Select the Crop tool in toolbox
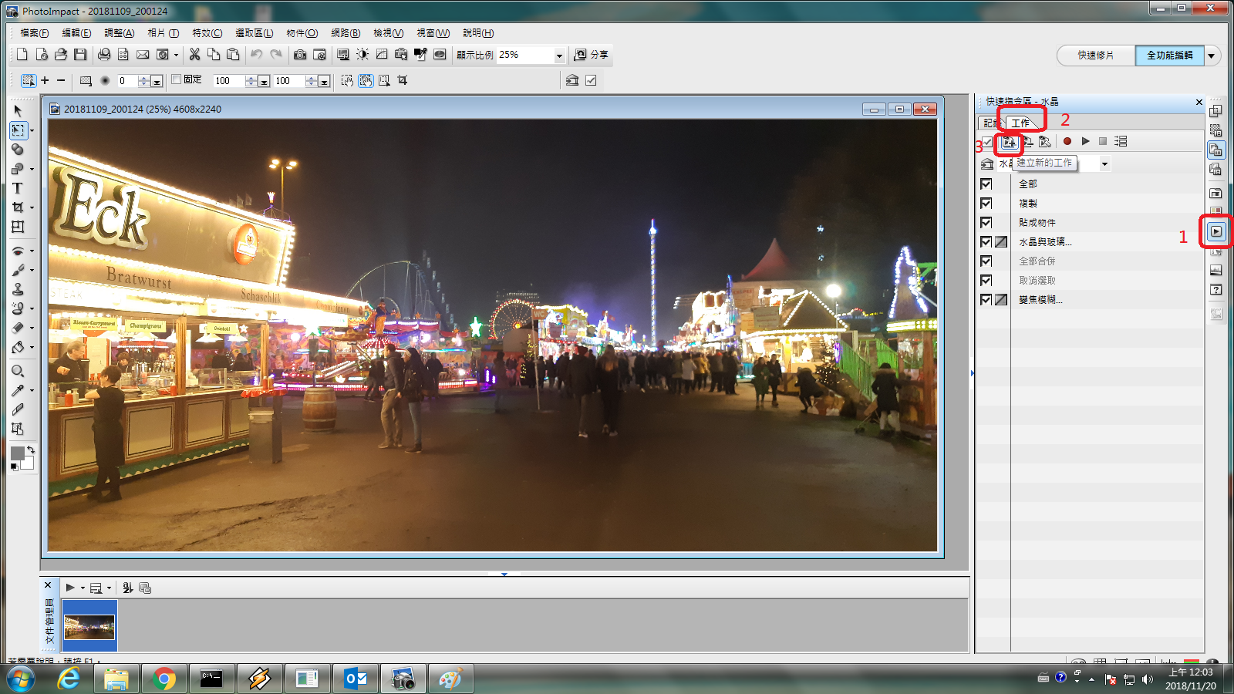The width and height of the screenshot is (1234, 694). pos(17,207)
